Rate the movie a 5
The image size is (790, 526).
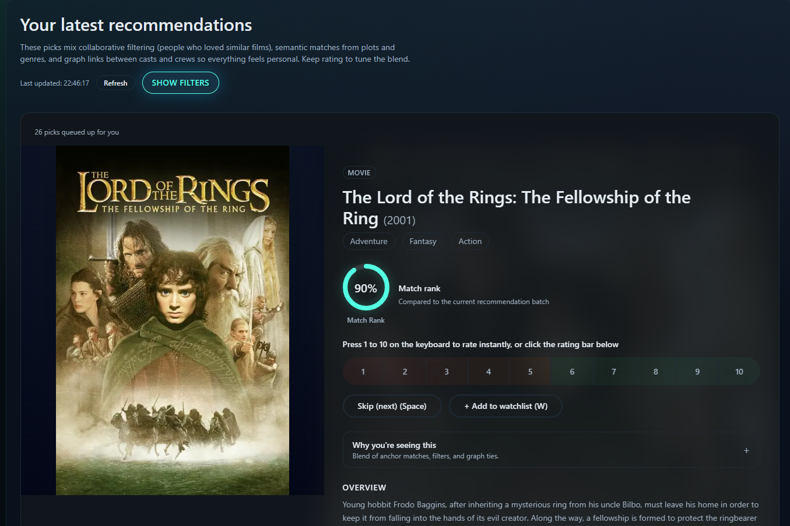530,371
